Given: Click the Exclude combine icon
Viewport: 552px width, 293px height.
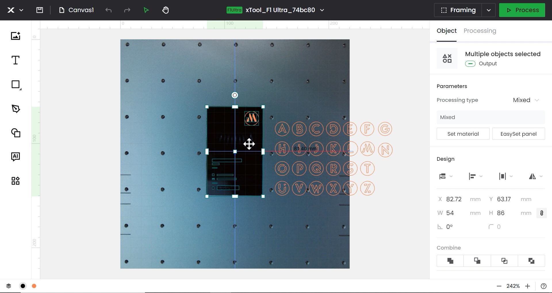Looking at the screenshot, I should point(531,261).
